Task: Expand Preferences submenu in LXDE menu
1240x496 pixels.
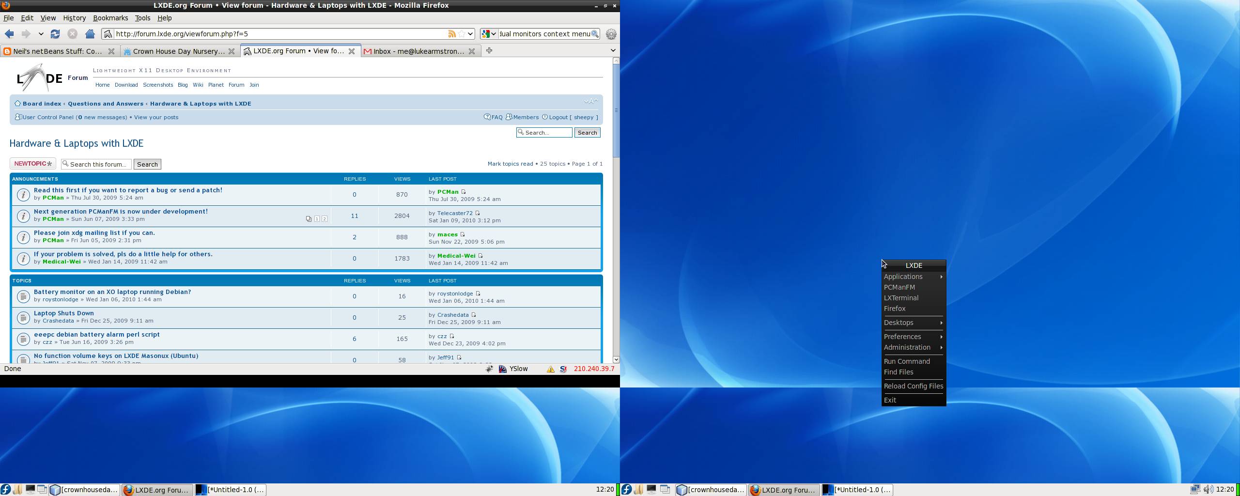Action: tap(914, 337)
